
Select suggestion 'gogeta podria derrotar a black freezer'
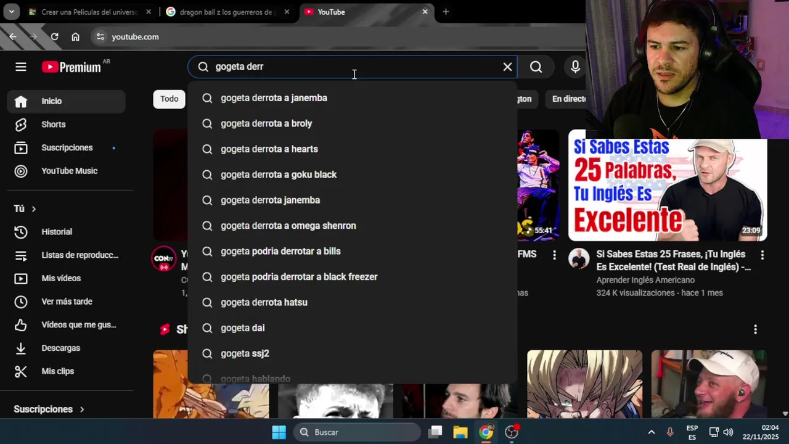coord(353,277)
